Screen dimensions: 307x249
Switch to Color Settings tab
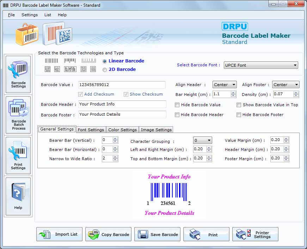[x=123, y=130]
